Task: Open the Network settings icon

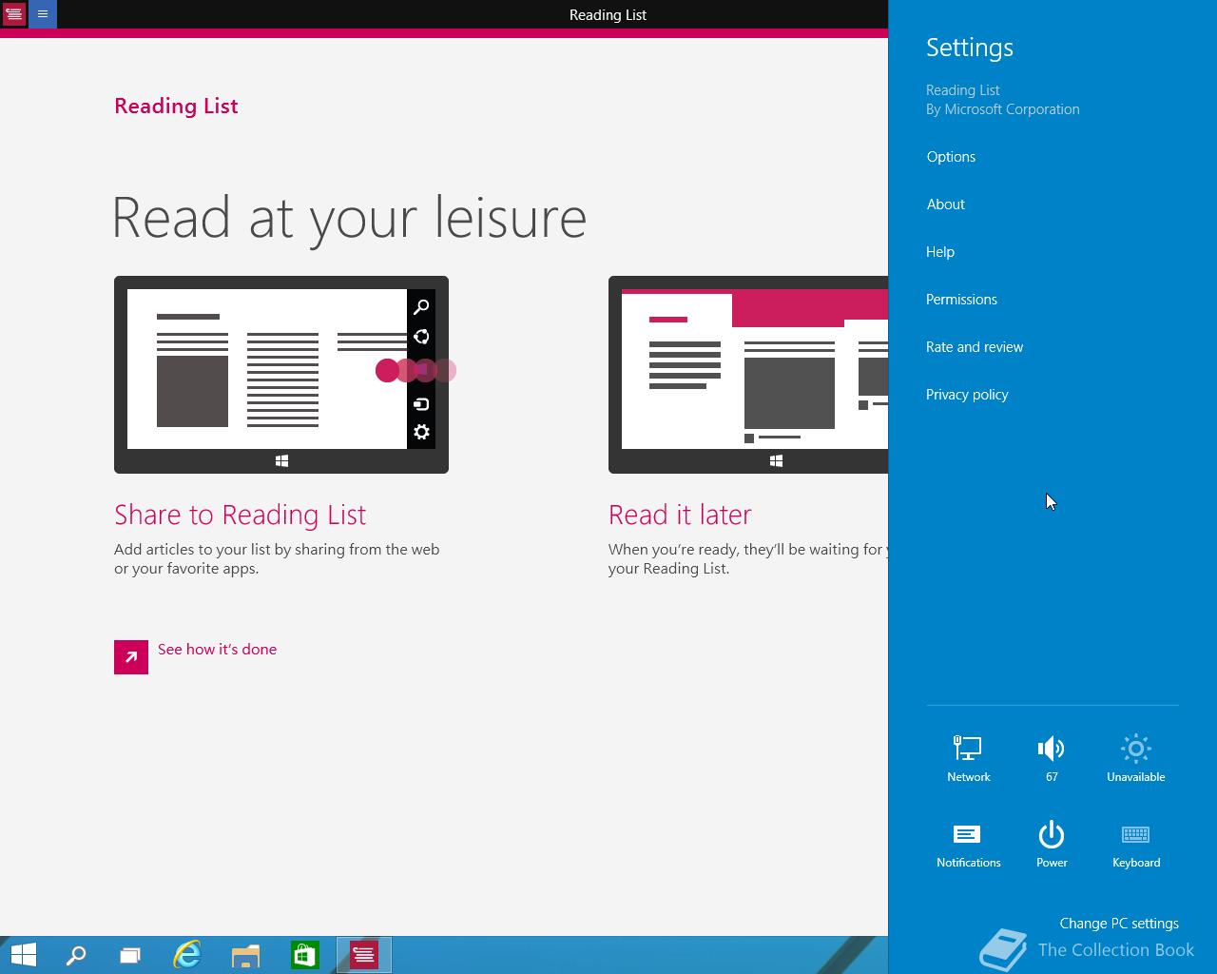Action: pyautogui.click(x=968, y=758)
